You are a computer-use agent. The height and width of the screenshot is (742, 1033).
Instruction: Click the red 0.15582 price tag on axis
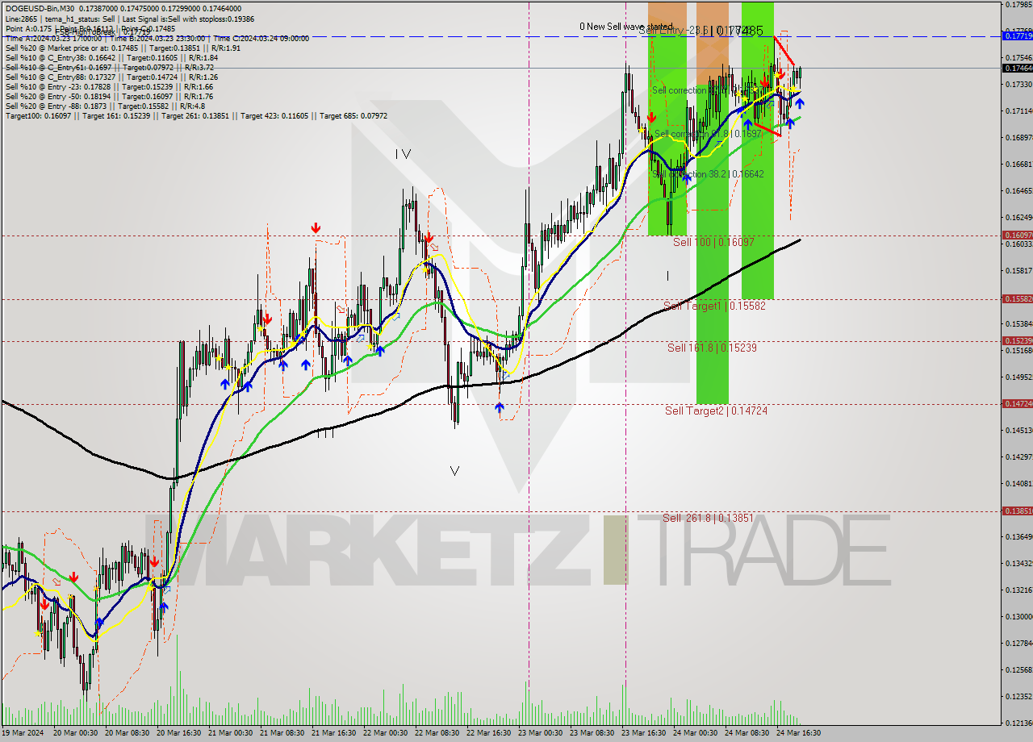pos(1017,298)
